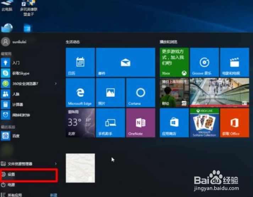Open 百度 from recently added
Screen dimensions: 253x197
(29, 136)
